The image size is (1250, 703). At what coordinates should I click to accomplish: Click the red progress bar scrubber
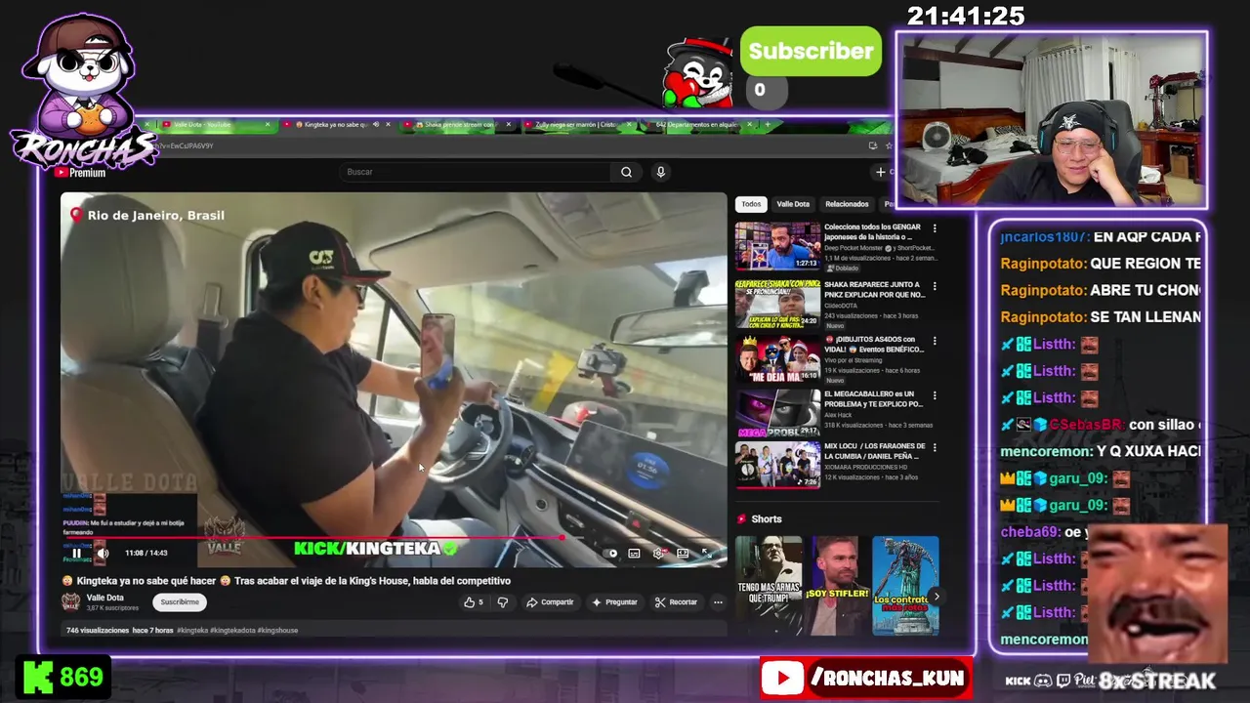tap(562, 537)
